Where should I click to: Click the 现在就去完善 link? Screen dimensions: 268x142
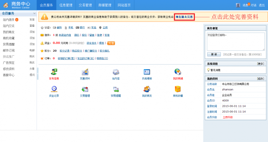click(184, 17)
